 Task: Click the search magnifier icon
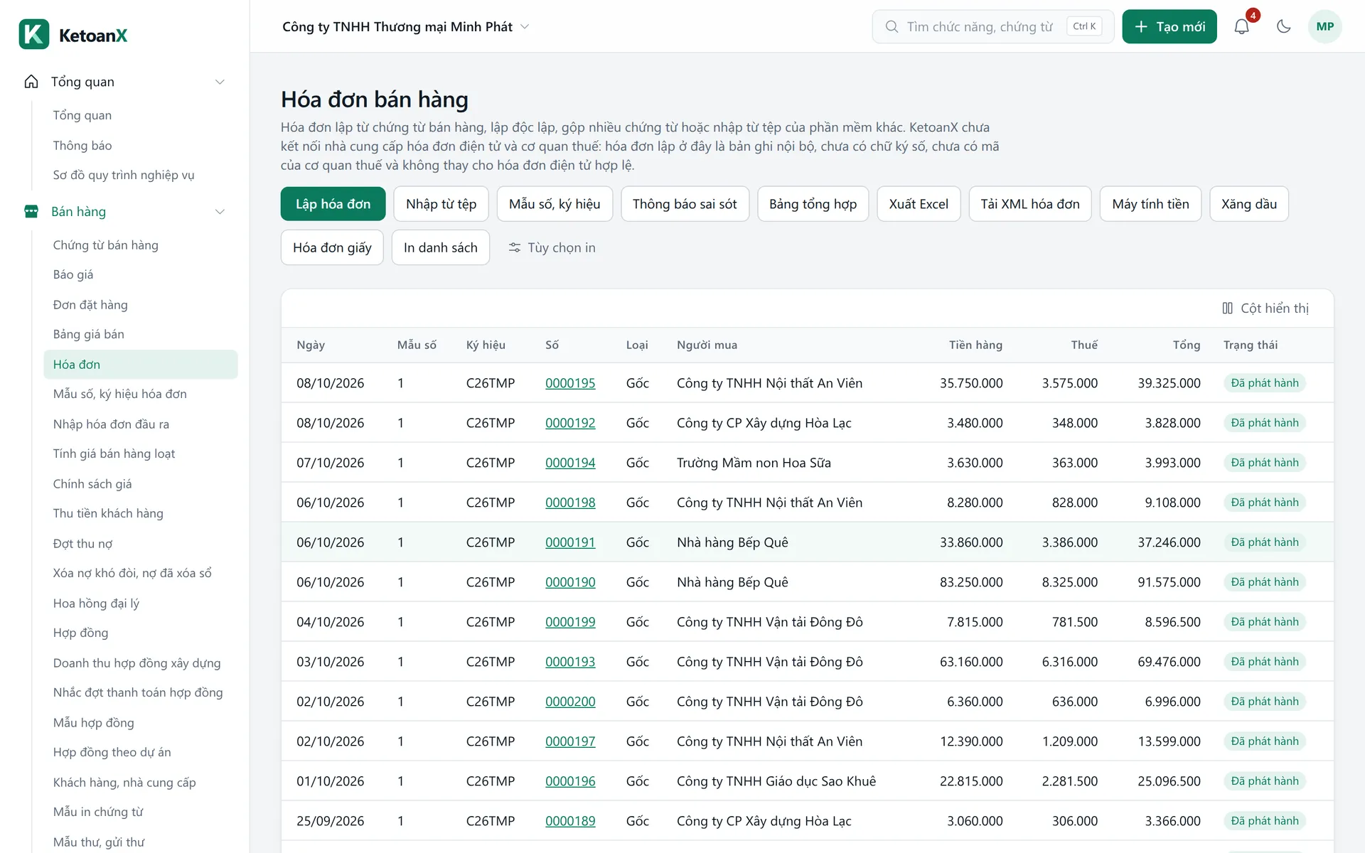coord(892,26)
